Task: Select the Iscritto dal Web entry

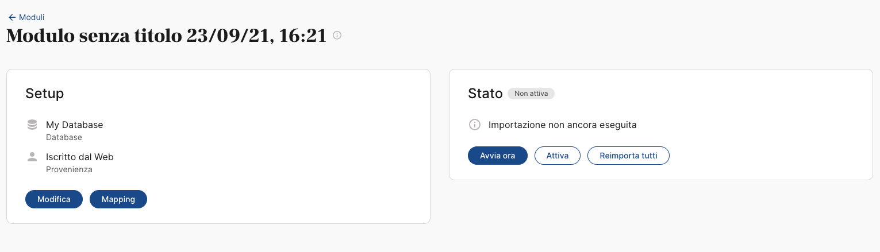Action: pyautogui.click(x=80, y=157)
